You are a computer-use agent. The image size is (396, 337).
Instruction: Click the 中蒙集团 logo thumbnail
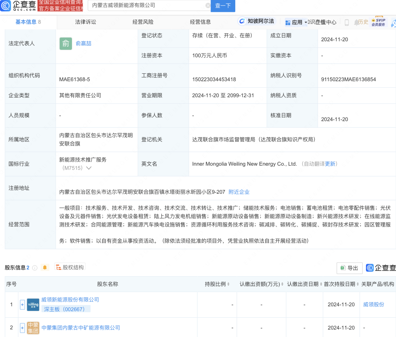pos(33,328)
